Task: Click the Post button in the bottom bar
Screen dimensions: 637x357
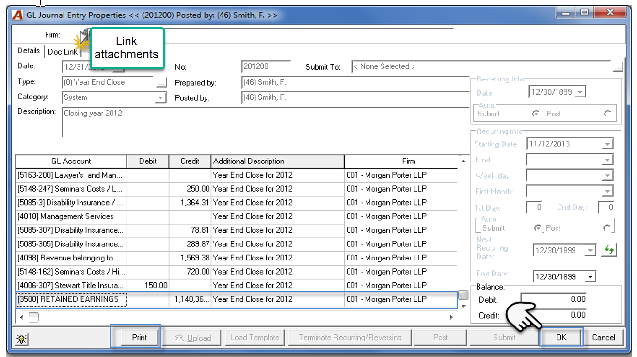Action: [441, 338]
